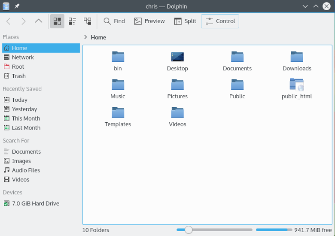Screen dimensions: 335x236
Task: Go forward with the Forward arrow
Action: point(24,21)
